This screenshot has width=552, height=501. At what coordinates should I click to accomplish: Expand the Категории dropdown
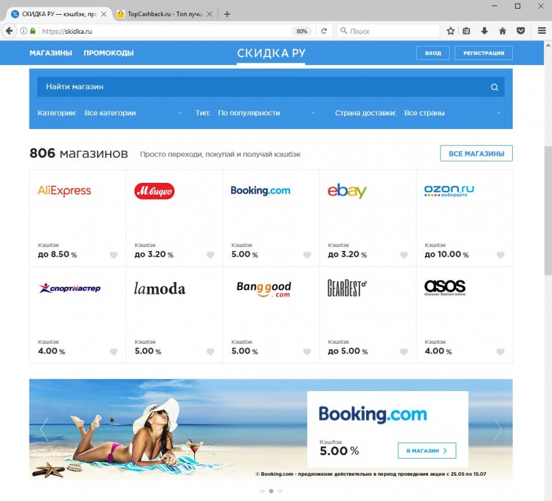coord(132,113)
